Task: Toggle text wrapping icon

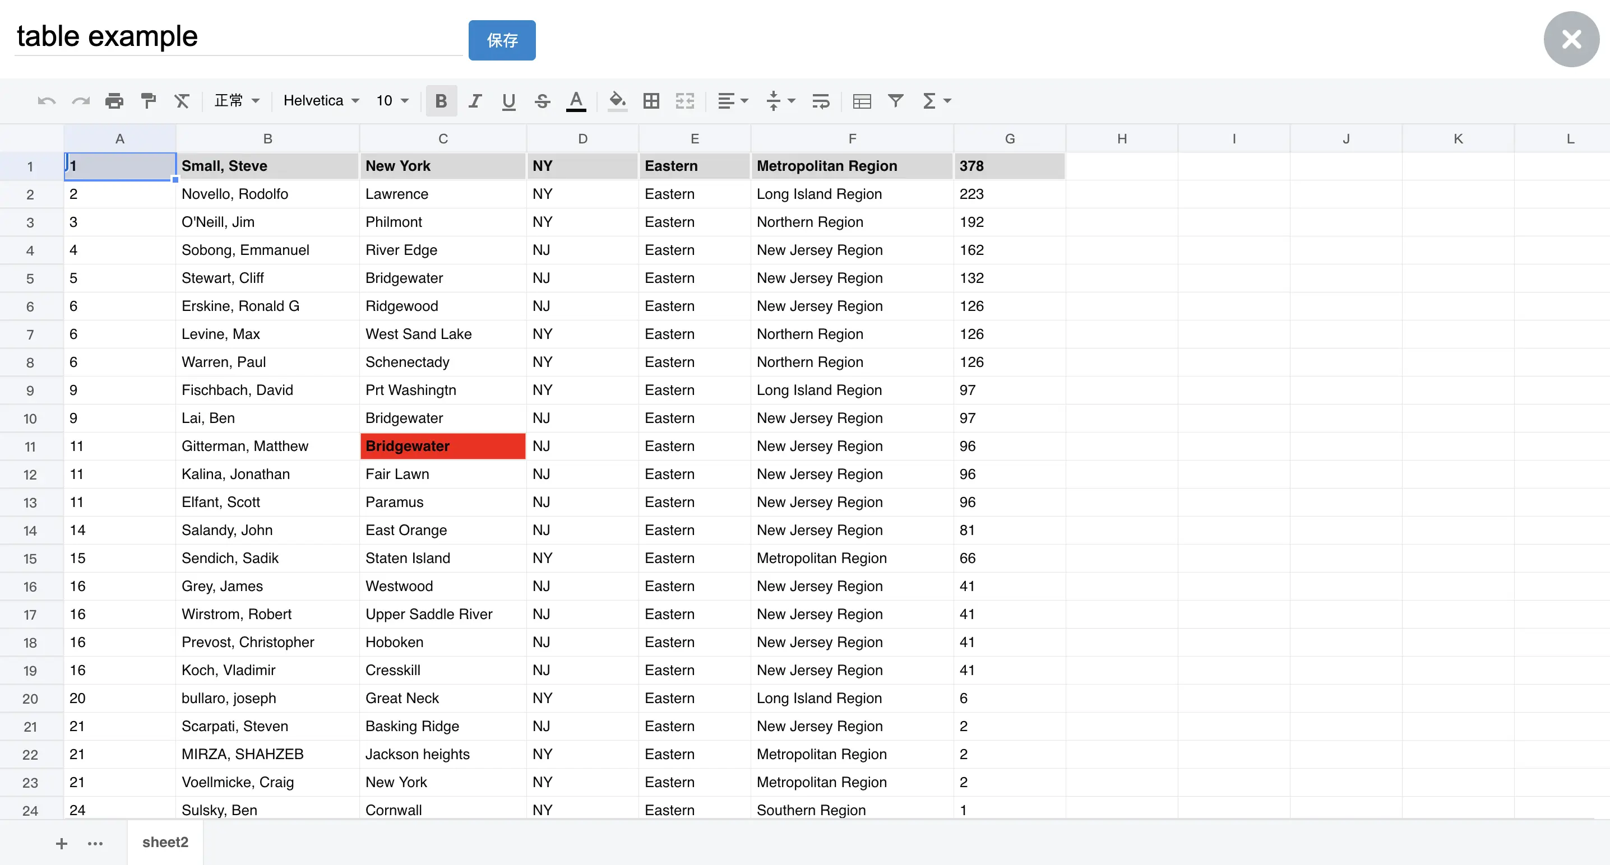Action: point(821,101)
